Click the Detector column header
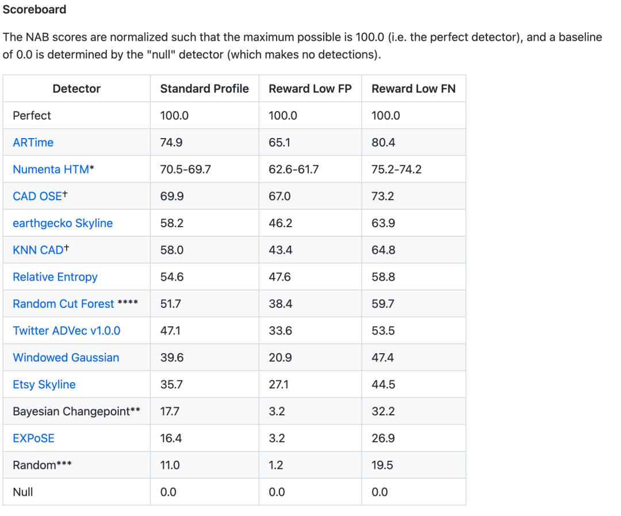Viewport: 621px width, 516px height. [x=76, y=89]
